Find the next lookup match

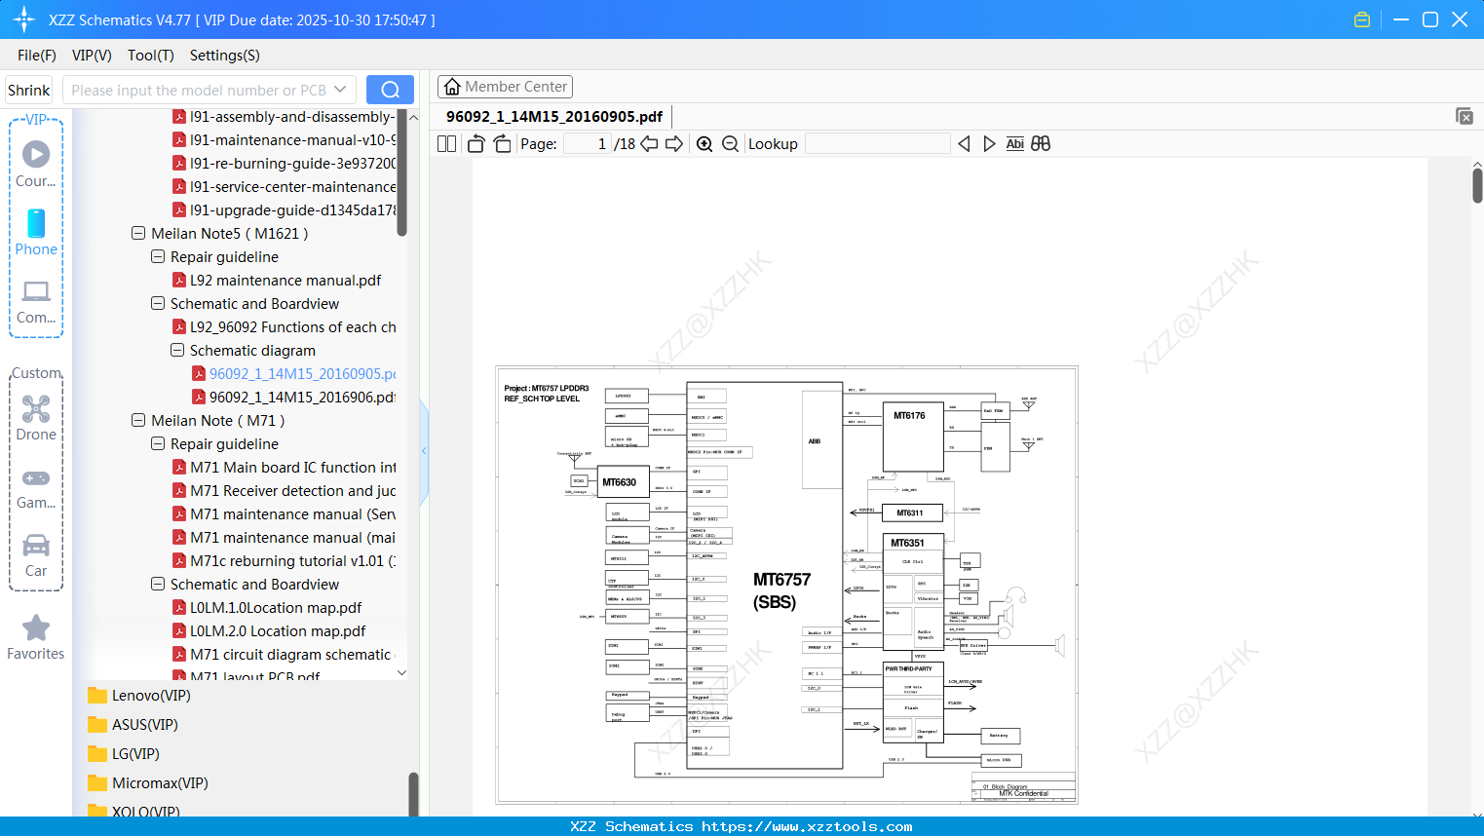pyautogui.click(x=989, y=144)
